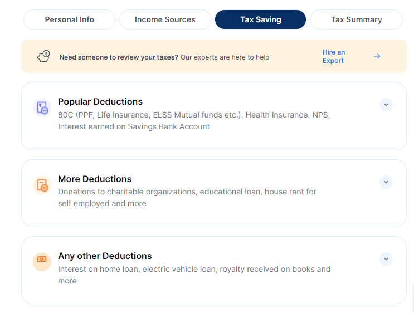Open the Hire an Expert link
This screenshot has height=313, width=414.
333,56
